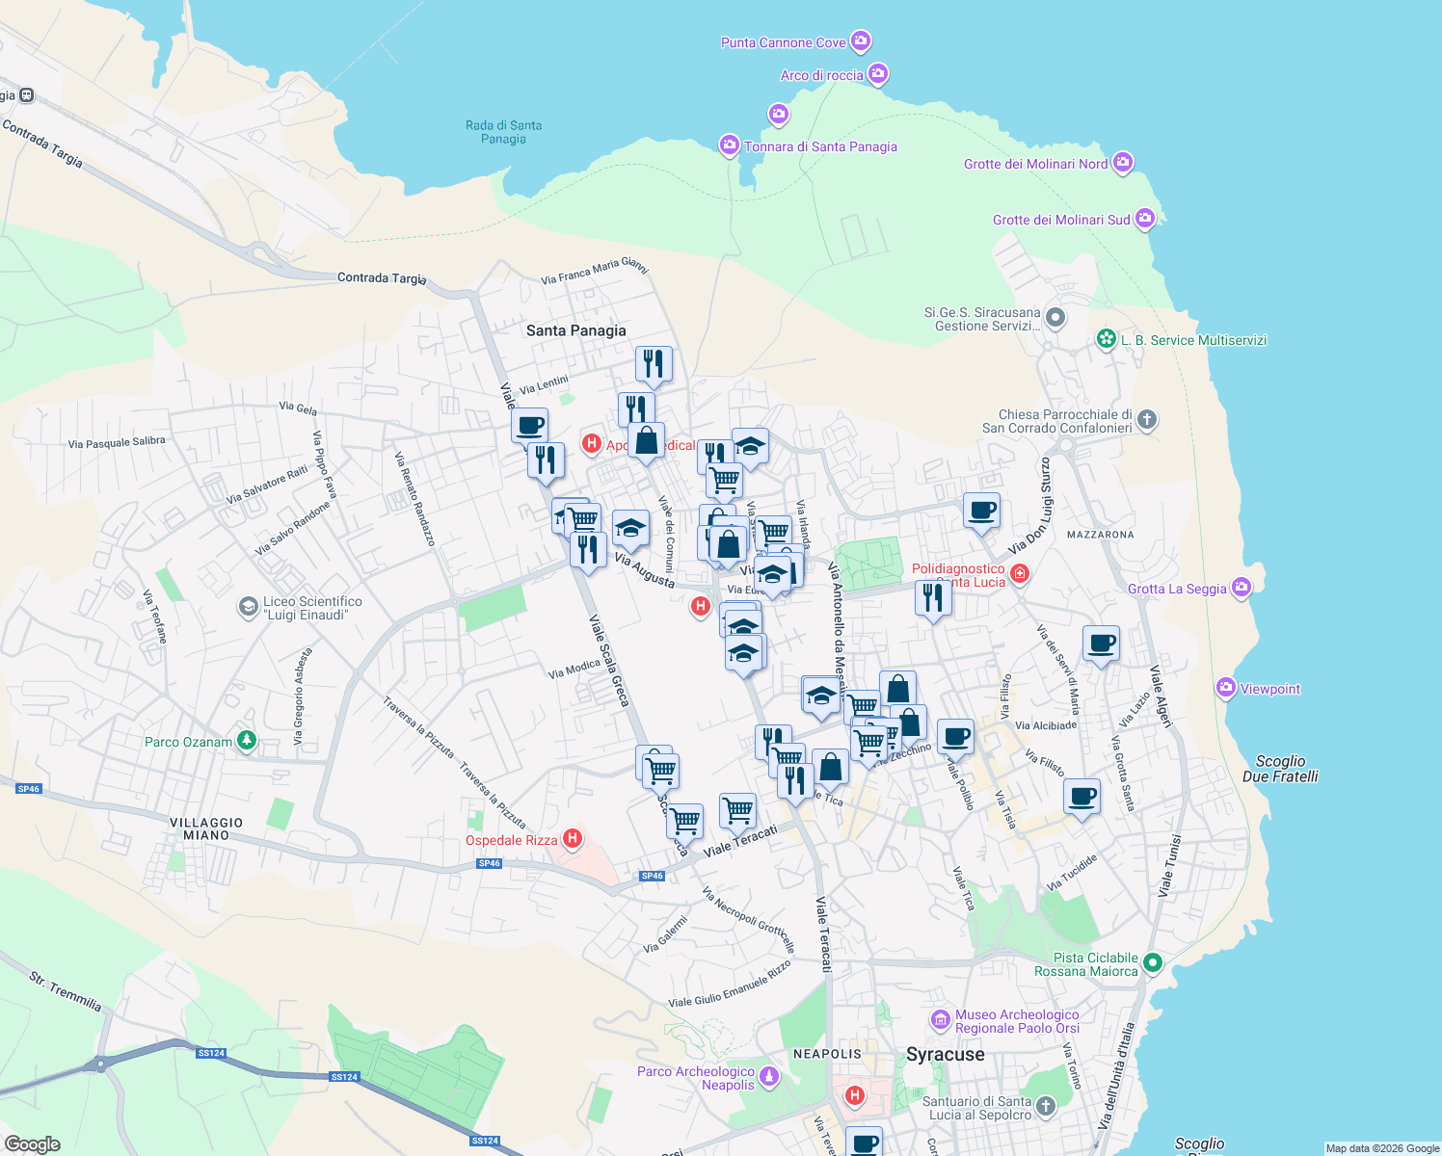Click the shopping cart marker on Viale Teracati
The height and width of the screenshot is (1156, 1442).
point(738,809)
